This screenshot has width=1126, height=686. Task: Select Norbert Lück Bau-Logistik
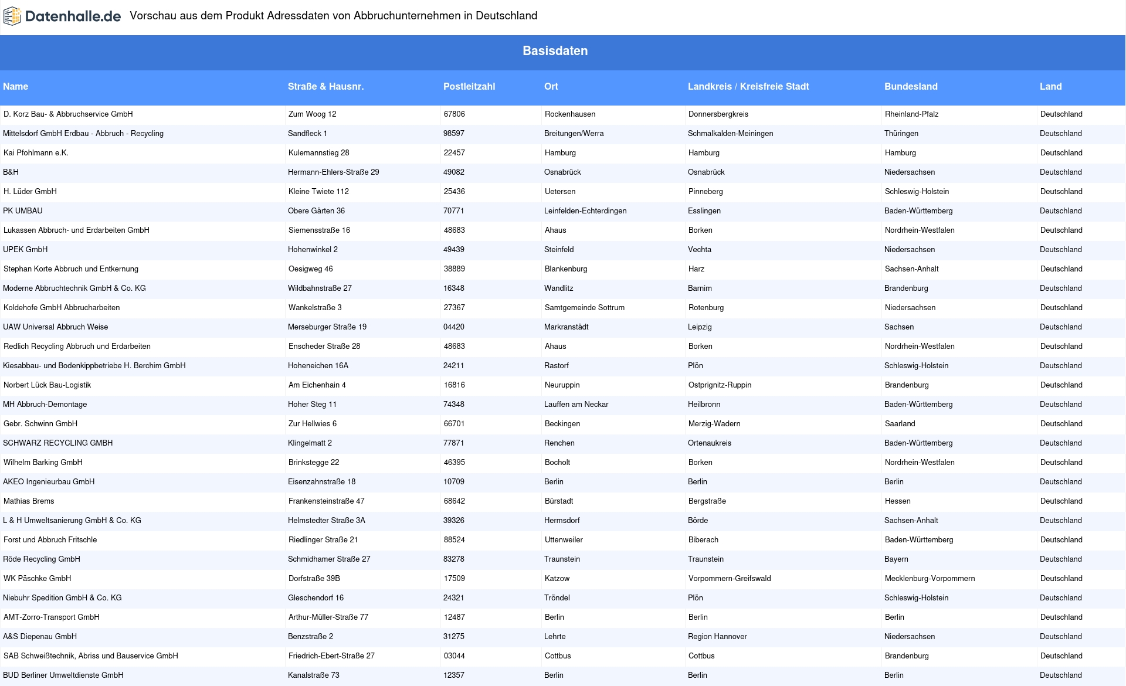[x=47, y=385]
